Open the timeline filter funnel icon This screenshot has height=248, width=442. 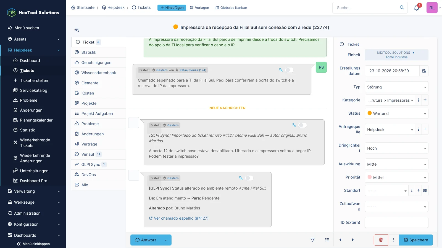click(x=312, y=240)
